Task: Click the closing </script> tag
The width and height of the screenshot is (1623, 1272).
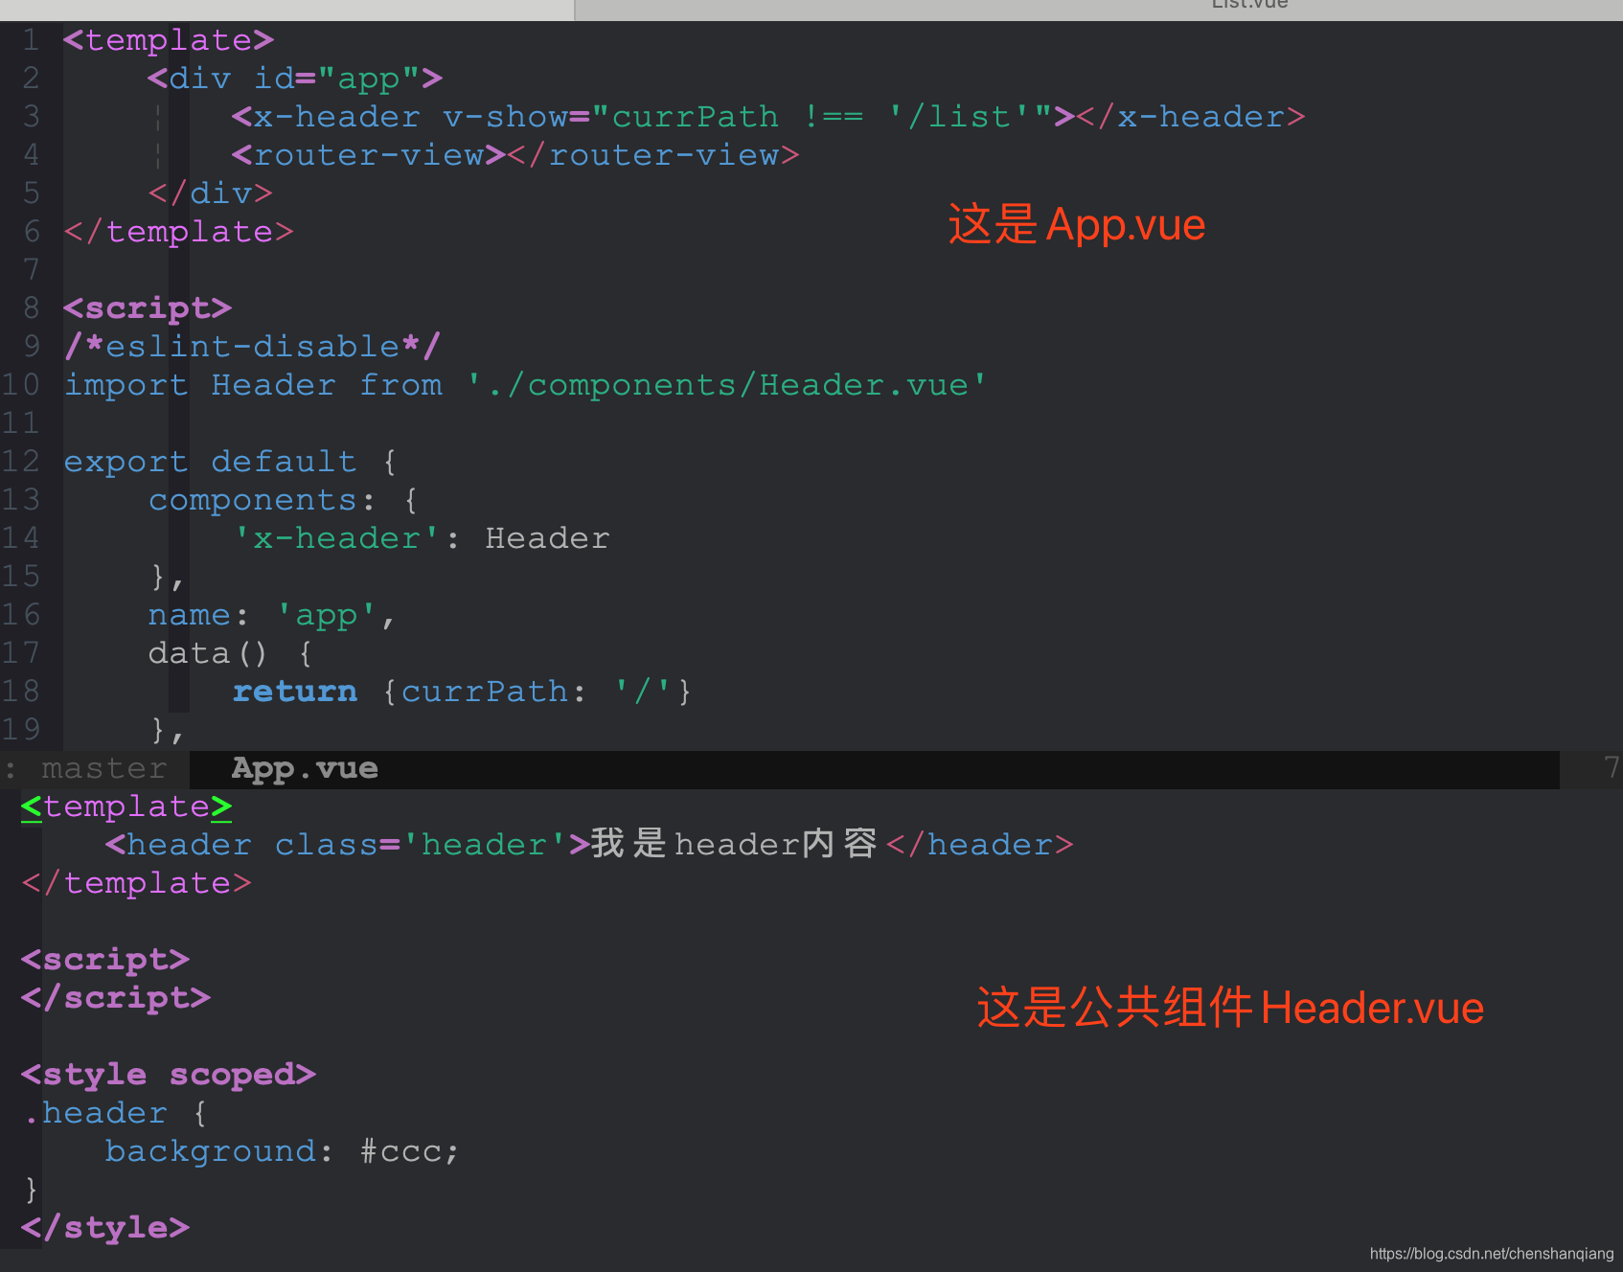Action: pos(116,998)
